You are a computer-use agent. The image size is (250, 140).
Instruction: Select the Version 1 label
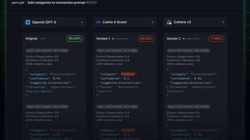tap(103, 39)
